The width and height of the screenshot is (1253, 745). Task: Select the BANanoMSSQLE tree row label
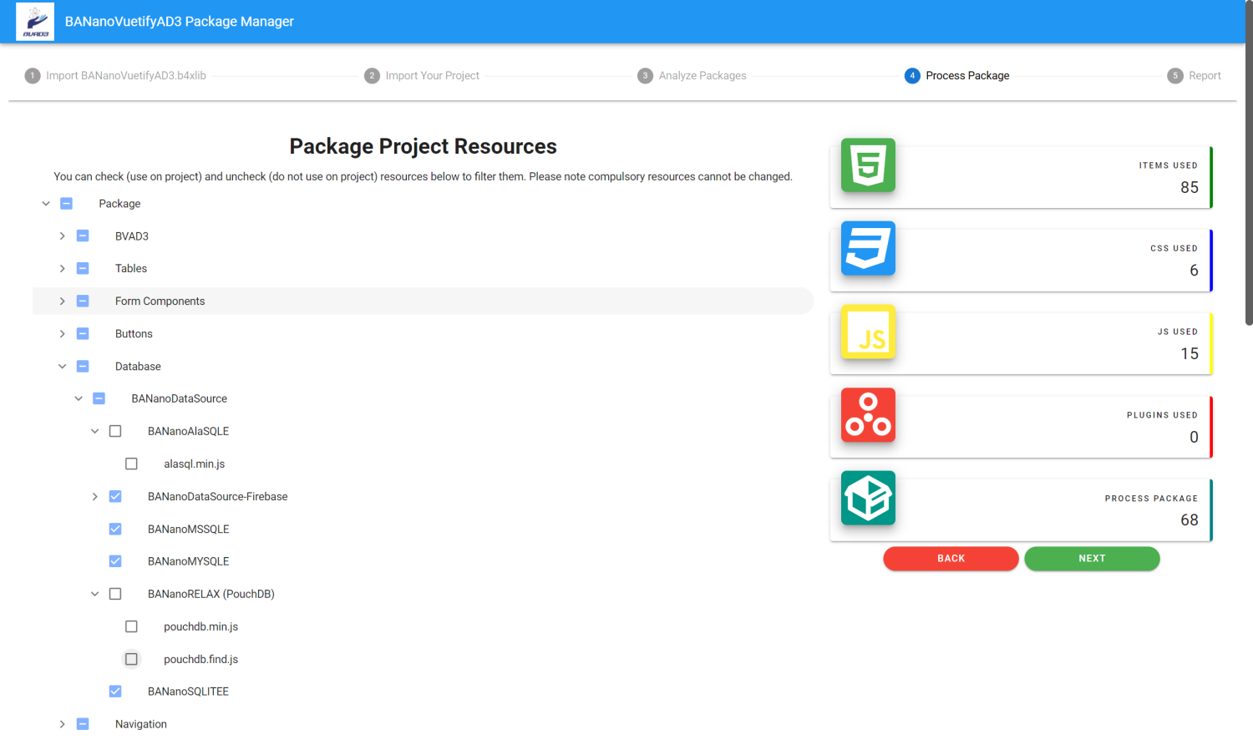point(188,530)
